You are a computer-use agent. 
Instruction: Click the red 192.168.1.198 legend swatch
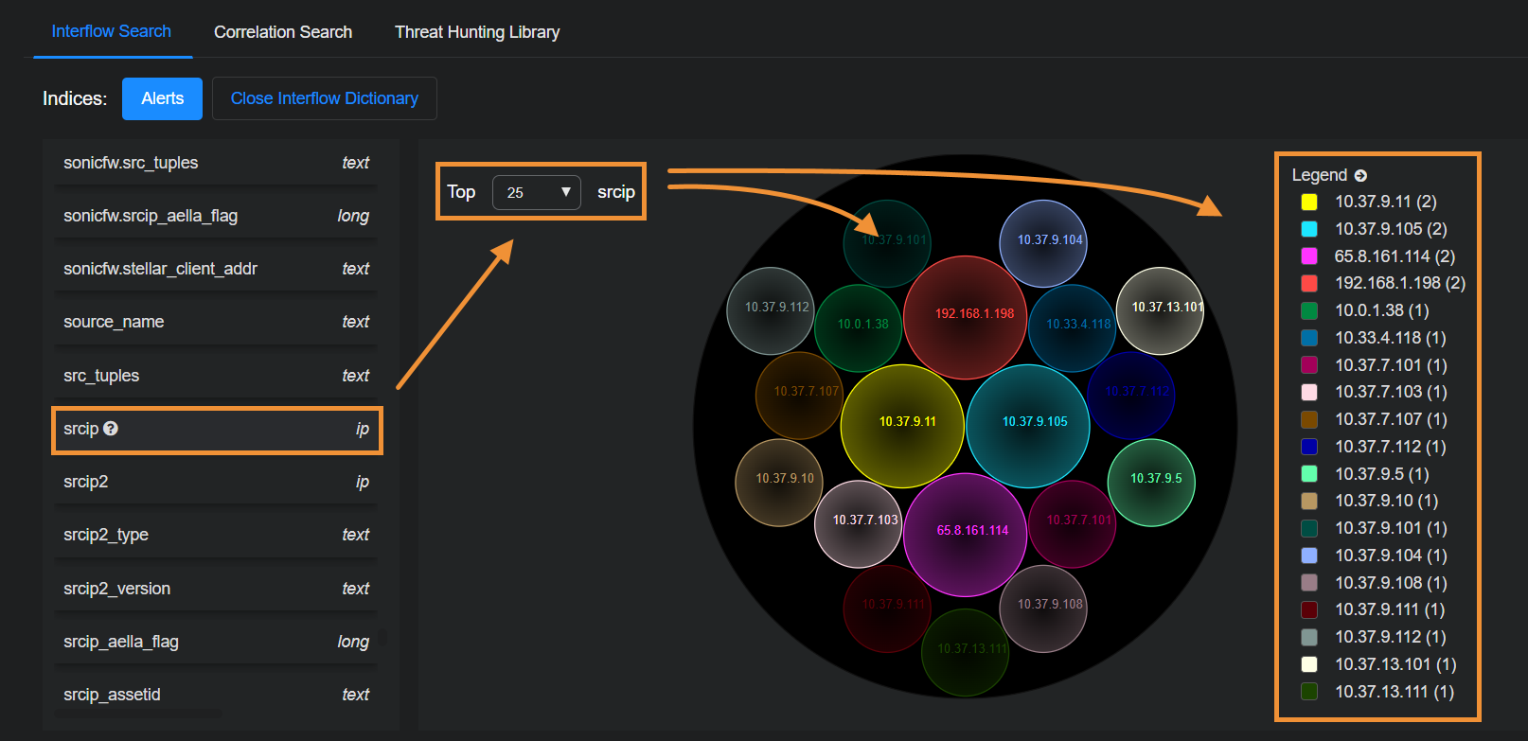[1309, 283]
